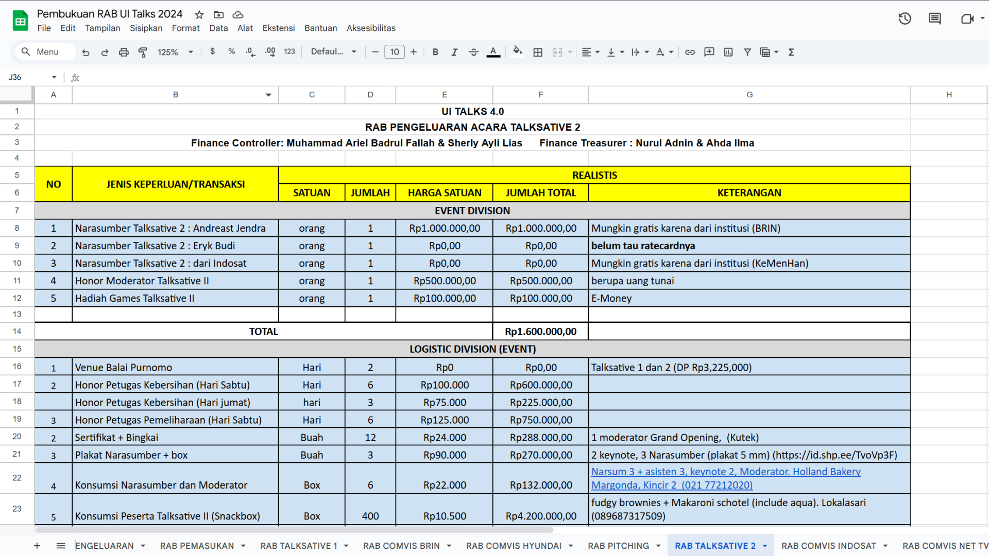Toggle italic formatting
Image resolution: width=989 pixels, height=556 pixels.
point(454,52)
